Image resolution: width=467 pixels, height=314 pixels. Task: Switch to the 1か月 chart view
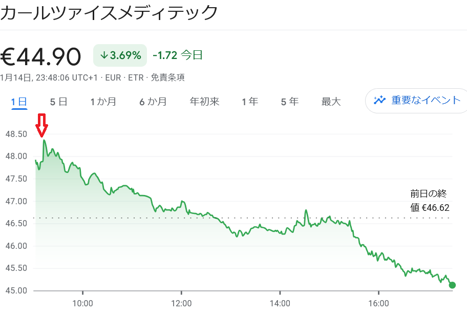pos(102,101)
